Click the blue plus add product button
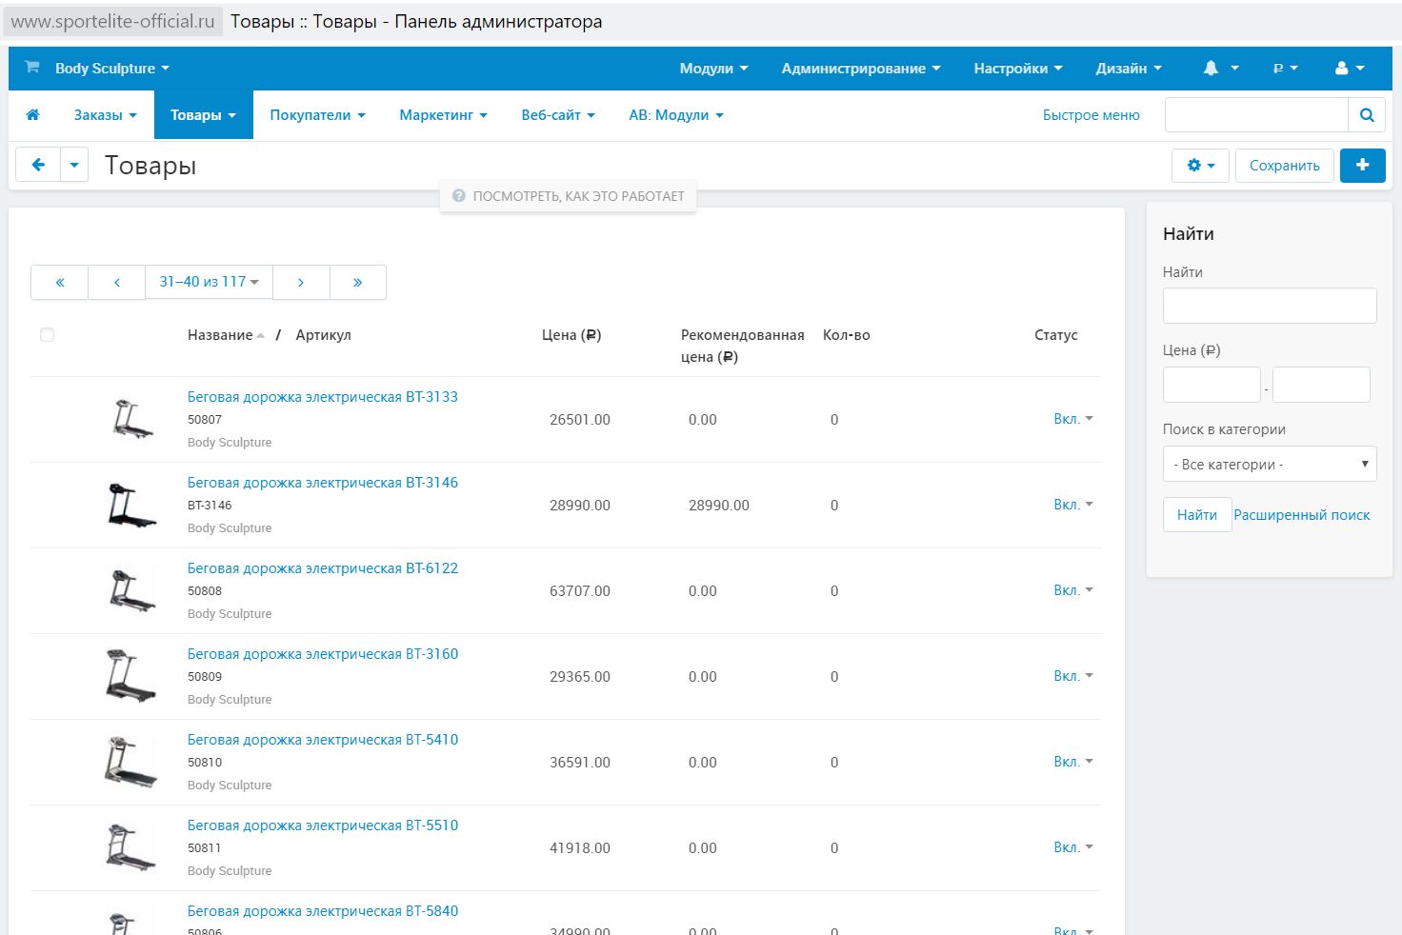The width and height of the screenshot is (1402, 935). (x=1363, y=166)
